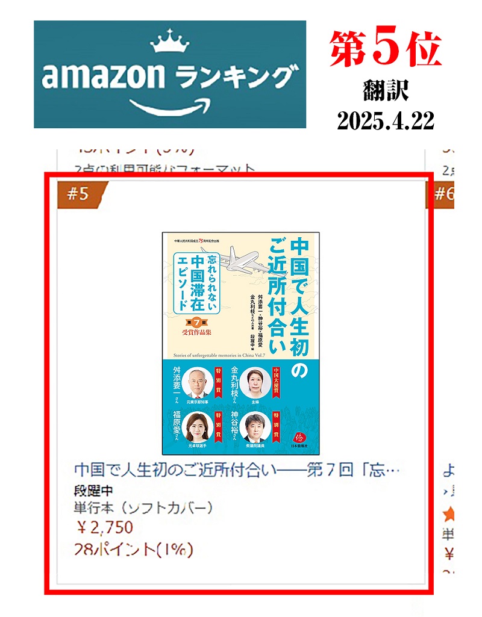Click the #6 rank badge
This screenshot has height=617, width=482.
[x=440, y=195]
